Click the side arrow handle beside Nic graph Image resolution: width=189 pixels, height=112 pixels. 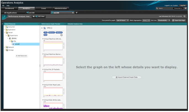pyautogui.click(x=64, y=76)
